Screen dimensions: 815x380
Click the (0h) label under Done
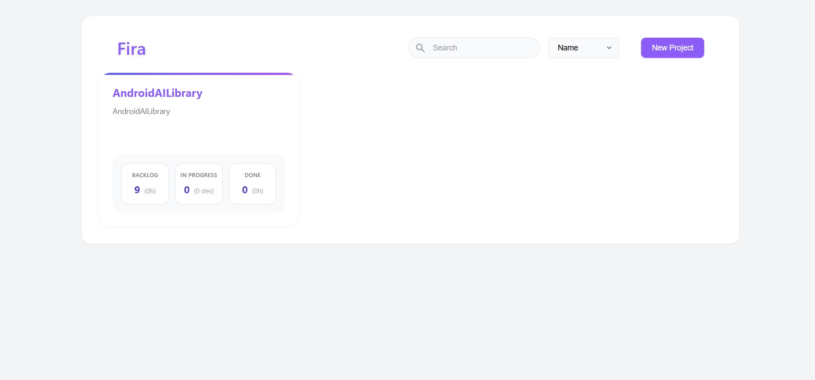tap(258, 191)
